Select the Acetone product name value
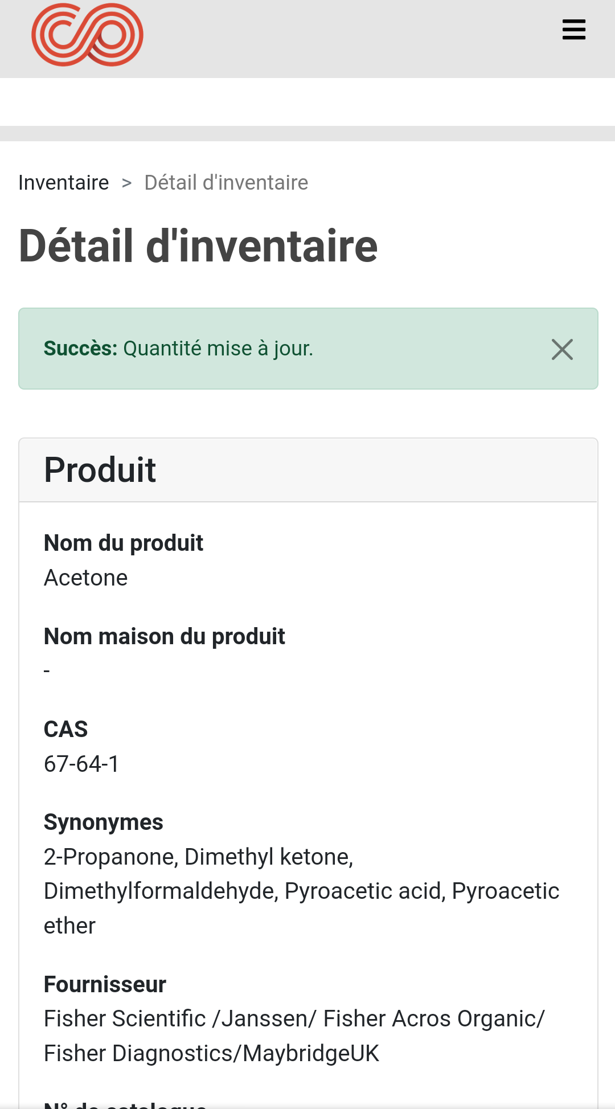Screen dimensions: 615x1109 point(86,578)
